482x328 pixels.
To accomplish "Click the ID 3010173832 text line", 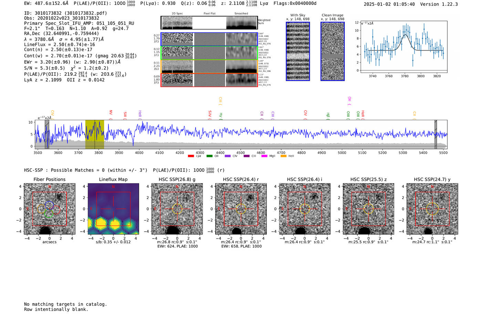I will (x=65, y=13).
